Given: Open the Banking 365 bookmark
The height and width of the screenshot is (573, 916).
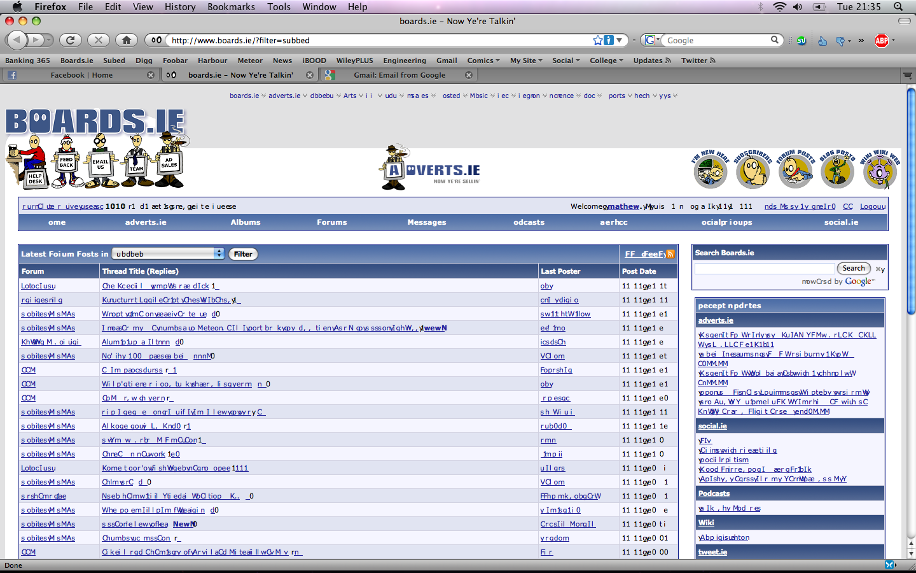Looking at the screenshot, I should coord(27,60).
